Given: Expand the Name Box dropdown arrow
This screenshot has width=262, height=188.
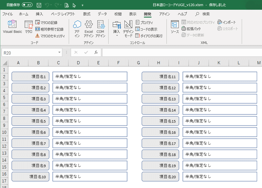Looking at the screenshot, I should [x=59, y=53].
